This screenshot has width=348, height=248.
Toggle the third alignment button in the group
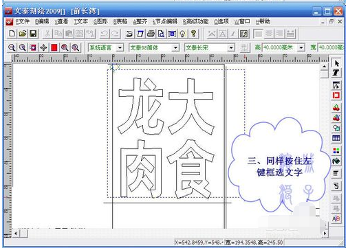(279, 34)
